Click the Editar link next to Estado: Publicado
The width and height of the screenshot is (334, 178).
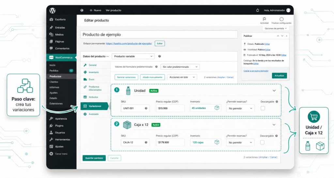(267, 44)
